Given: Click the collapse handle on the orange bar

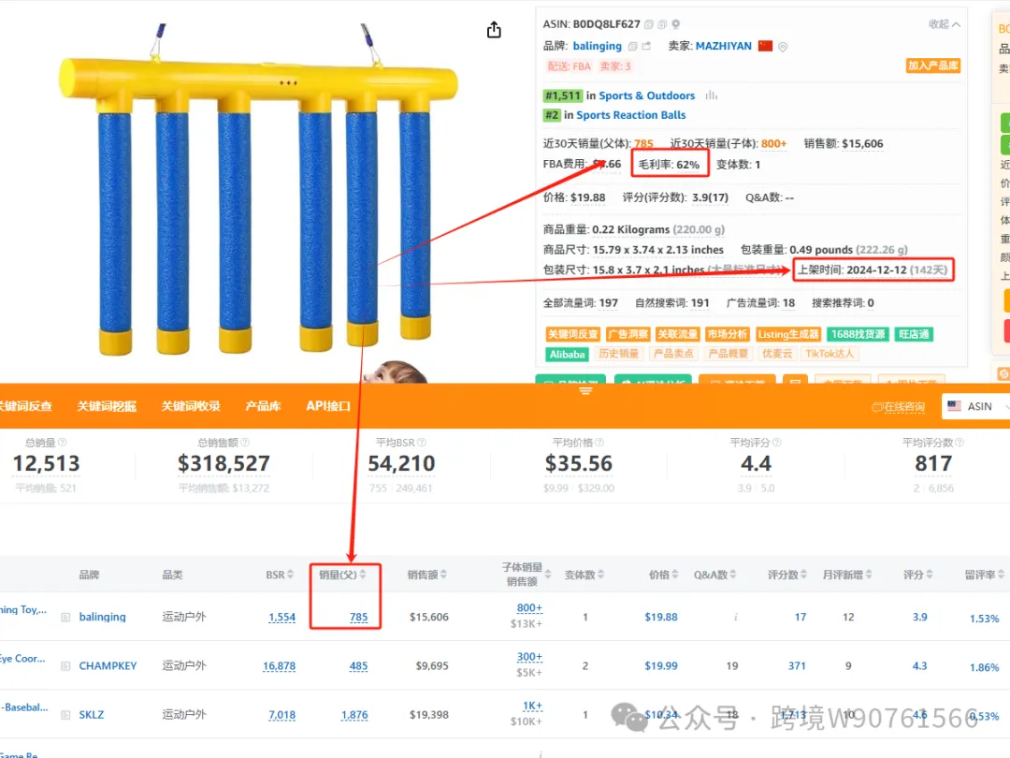Looking at the screenshot, I should click(585, 390).
